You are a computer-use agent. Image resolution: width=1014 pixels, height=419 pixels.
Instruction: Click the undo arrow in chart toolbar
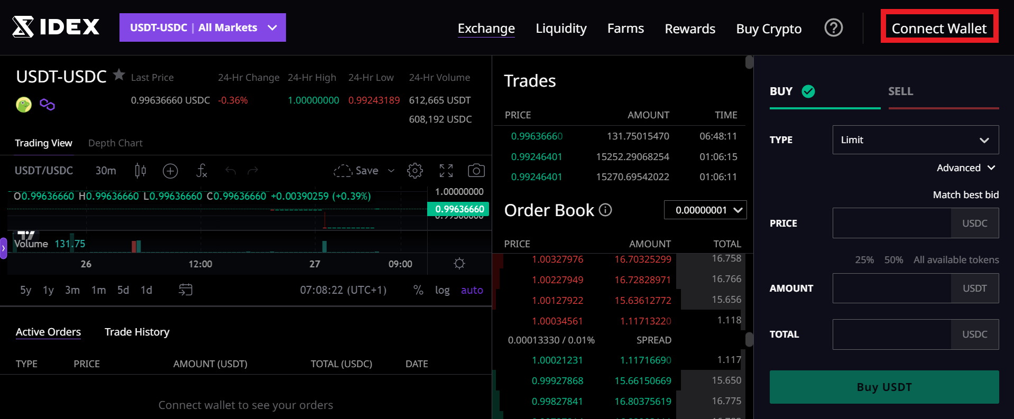coord(231,171)
